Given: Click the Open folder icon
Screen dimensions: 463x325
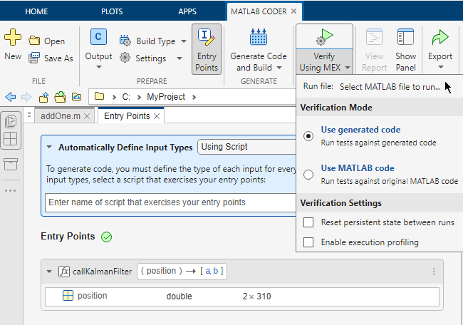Looking at the screenshot, I should click(34, 41).
